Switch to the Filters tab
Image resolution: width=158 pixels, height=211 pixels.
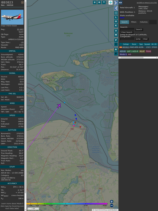[134, 22]
